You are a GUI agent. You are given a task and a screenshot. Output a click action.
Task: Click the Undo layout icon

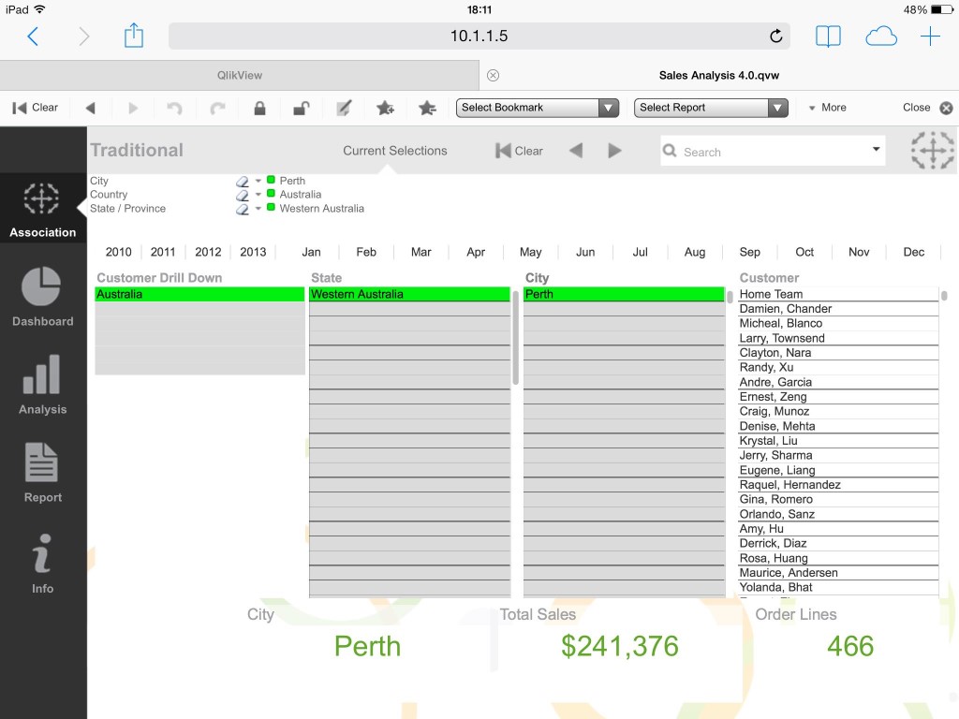[175, 109]
